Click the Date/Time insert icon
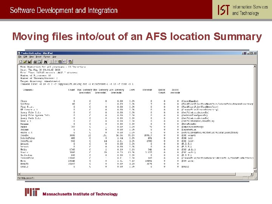This screenshot has width=272, height=204. (x=70, y=62)
